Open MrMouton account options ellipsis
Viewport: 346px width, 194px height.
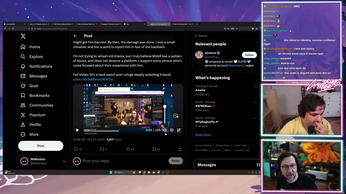pos(64,161)
